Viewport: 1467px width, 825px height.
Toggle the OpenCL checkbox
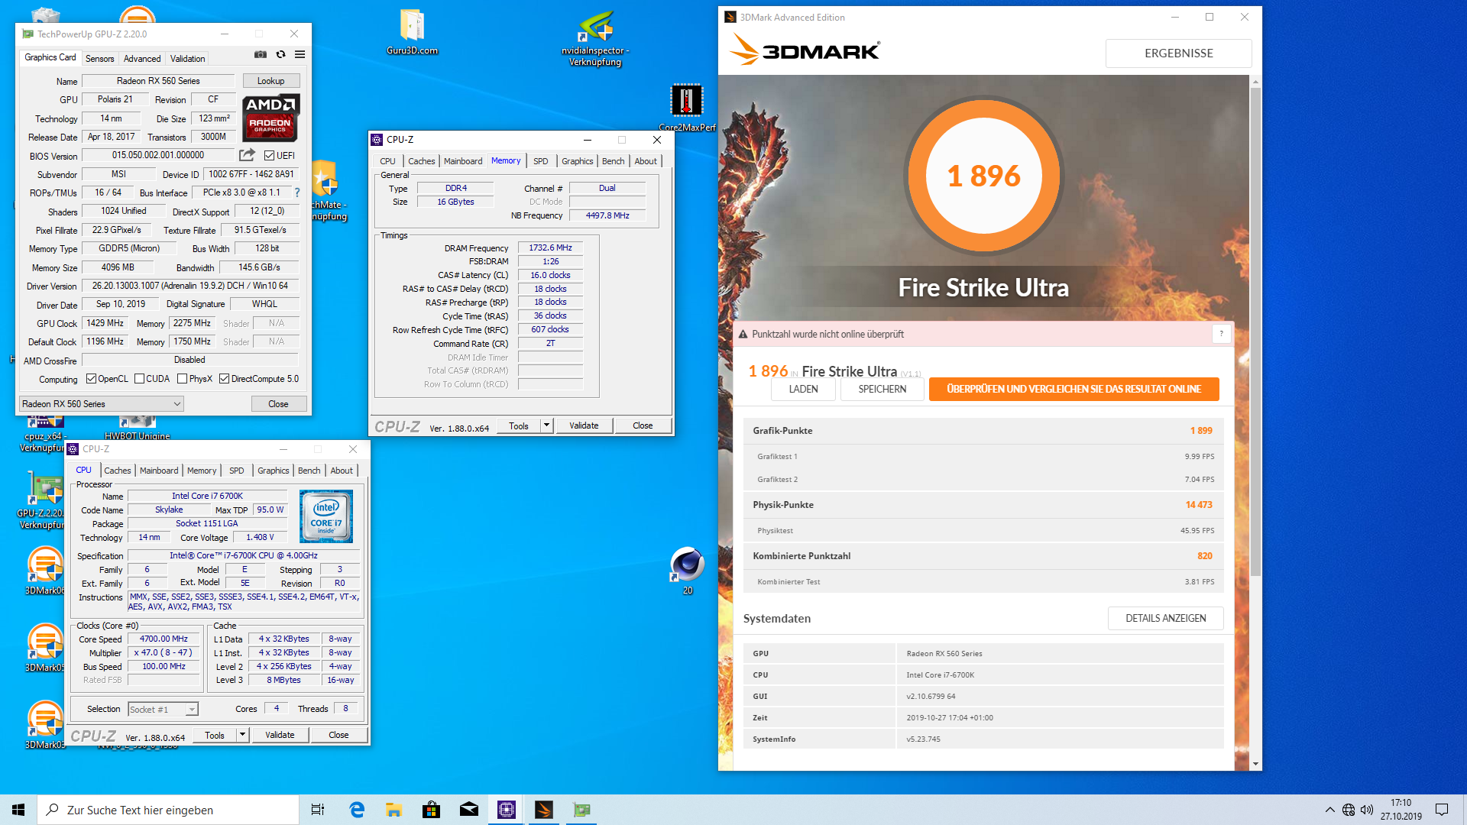[x=91, y=379]
